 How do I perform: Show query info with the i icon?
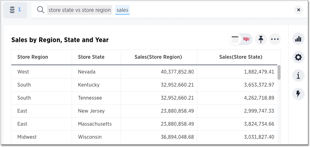pos(298,76)
